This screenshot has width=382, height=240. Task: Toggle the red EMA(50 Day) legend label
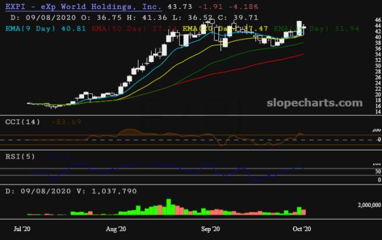[103, 28]
